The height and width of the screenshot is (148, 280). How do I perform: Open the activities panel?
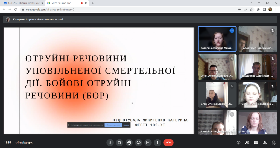(265, 143)
